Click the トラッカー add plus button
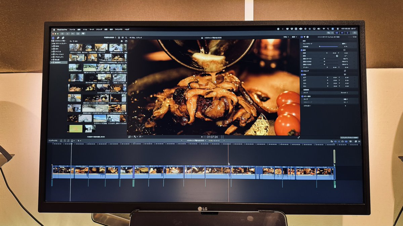This screenshot has height=226, width=403. click(345, 106)
